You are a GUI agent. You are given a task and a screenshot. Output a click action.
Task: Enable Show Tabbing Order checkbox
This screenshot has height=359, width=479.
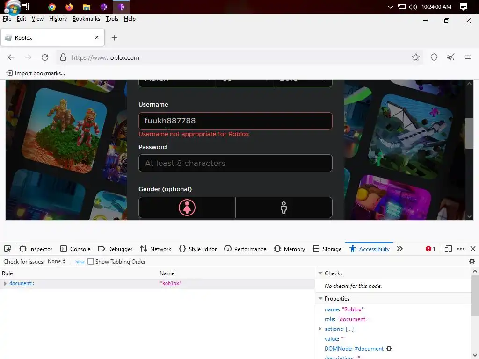click(x=91, y=261)
